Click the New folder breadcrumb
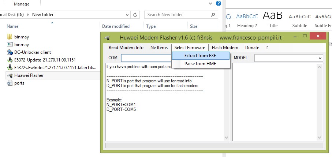The height and width of the screenshot is (157, 332). (x=43, y=15)
